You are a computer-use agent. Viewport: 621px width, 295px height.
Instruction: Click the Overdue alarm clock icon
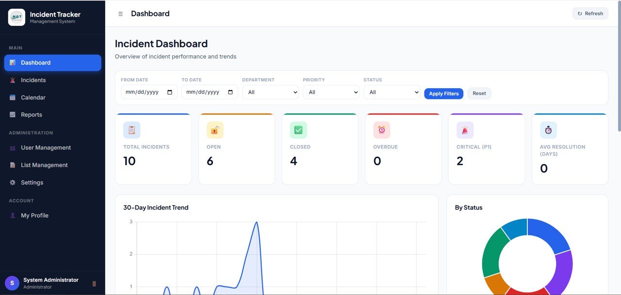coord(382,130)
